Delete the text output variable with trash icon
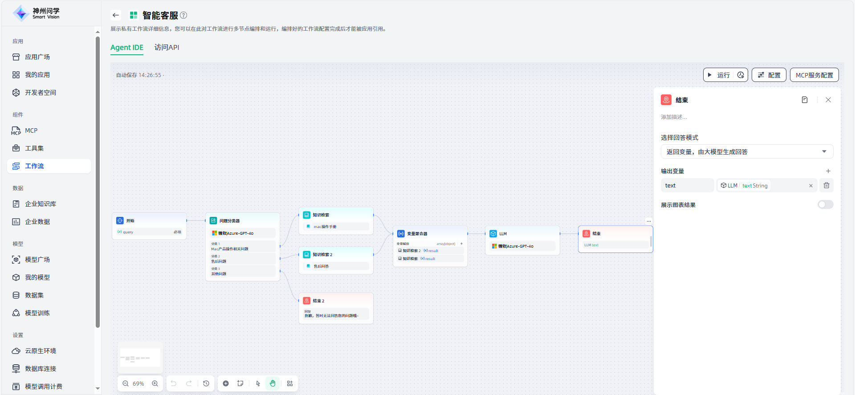The image size is (855, 395). 826,185
